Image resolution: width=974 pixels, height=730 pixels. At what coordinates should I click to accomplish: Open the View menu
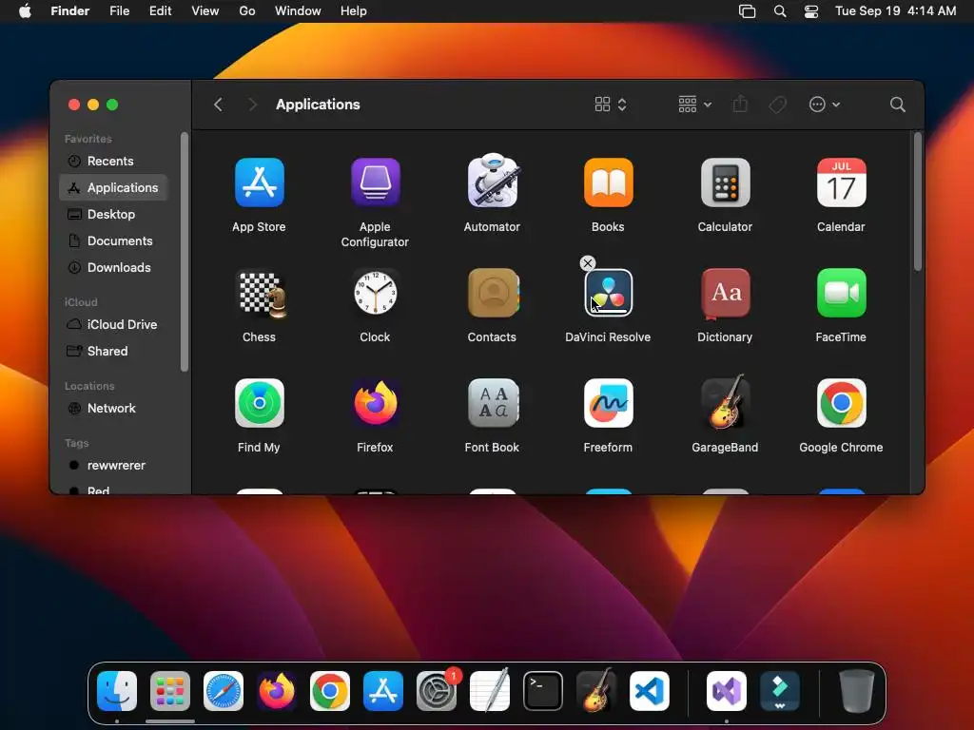pyautogui.click(x=205, y=11)
